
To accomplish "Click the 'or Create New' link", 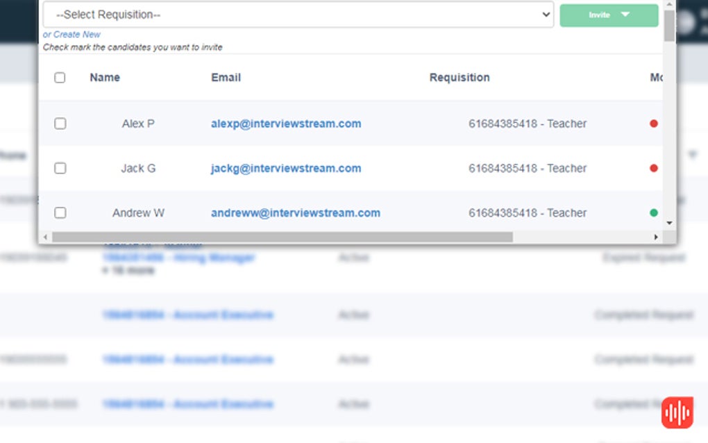I will click(71, 34).
